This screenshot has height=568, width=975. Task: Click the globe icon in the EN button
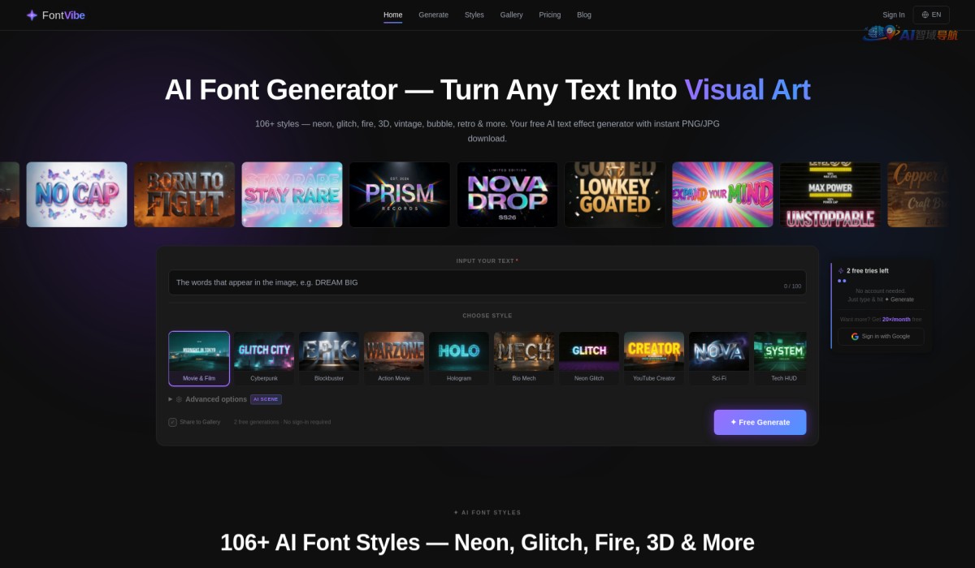pyautogui.click(x=925, y=15)
